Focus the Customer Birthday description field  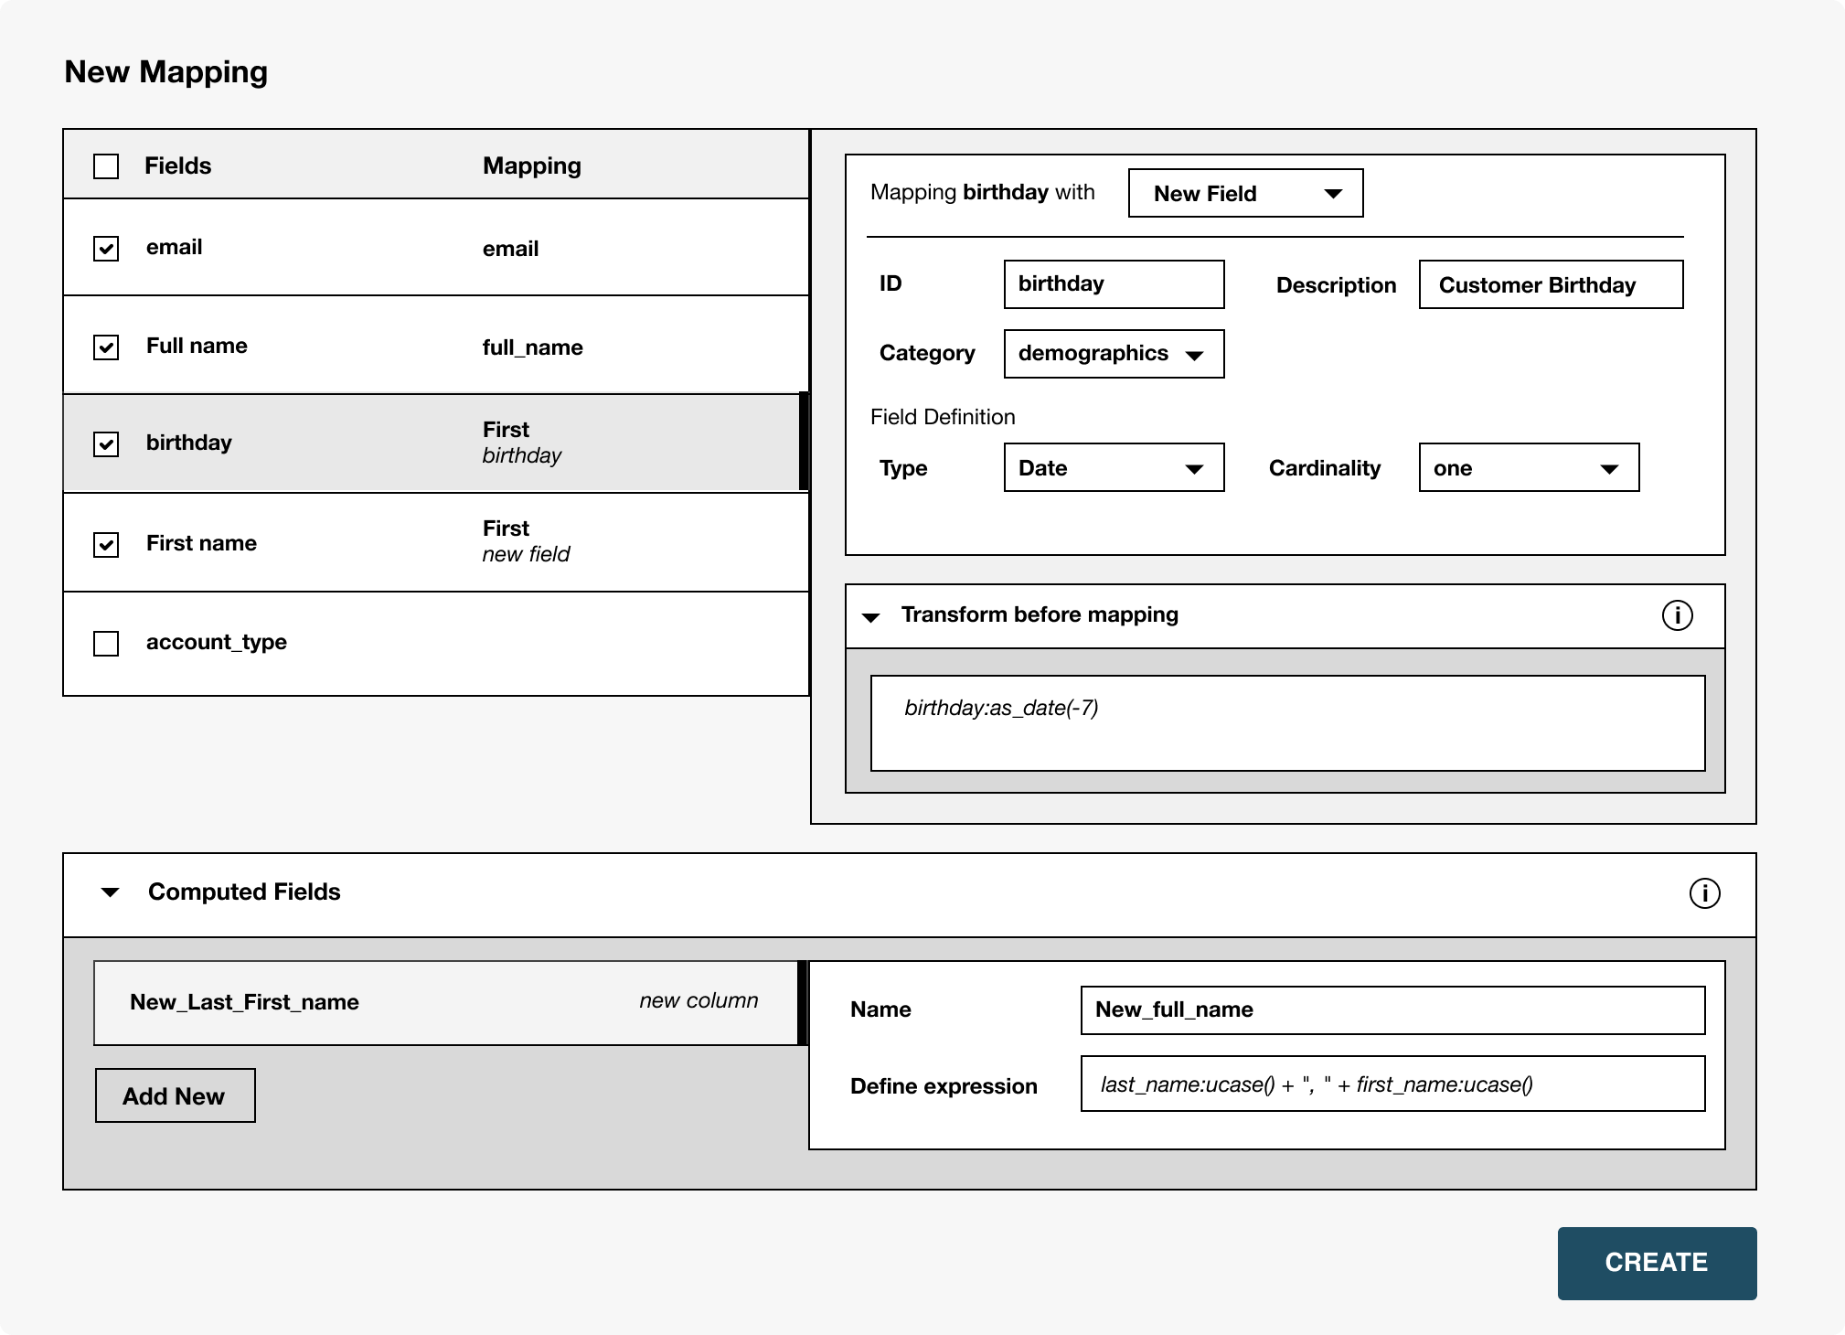[x=1551, y=284]
